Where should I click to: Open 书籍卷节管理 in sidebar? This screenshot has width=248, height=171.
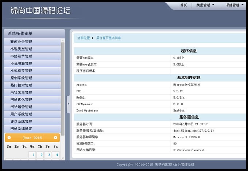pos(32,56)
